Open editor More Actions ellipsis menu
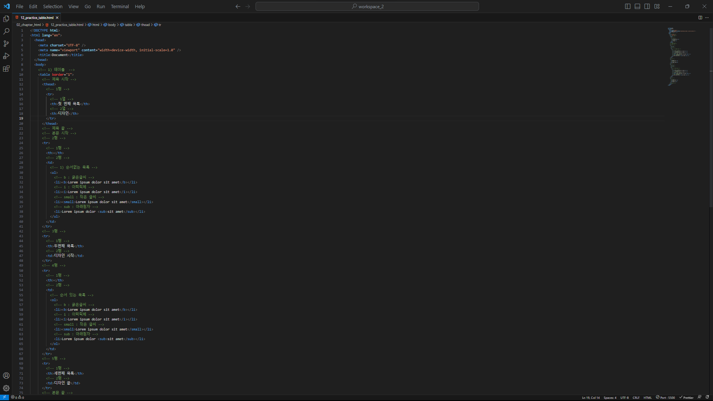 [707, 17]
